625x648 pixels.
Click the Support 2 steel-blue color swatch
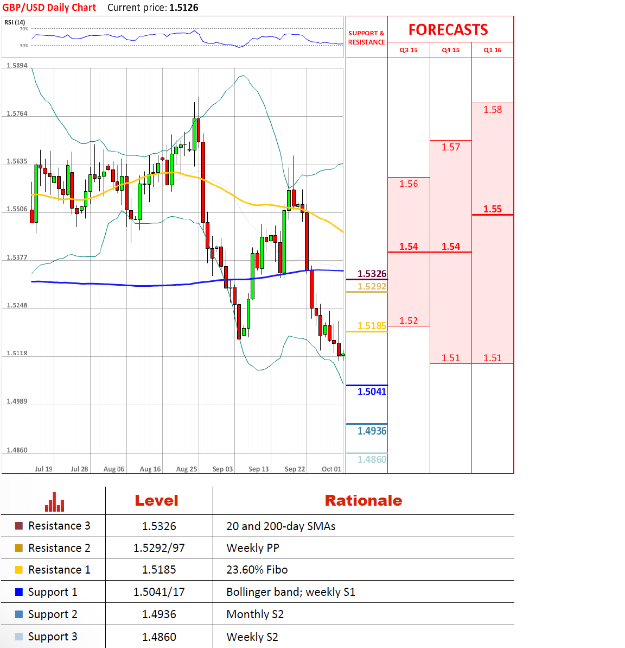[x=18, y=614]
